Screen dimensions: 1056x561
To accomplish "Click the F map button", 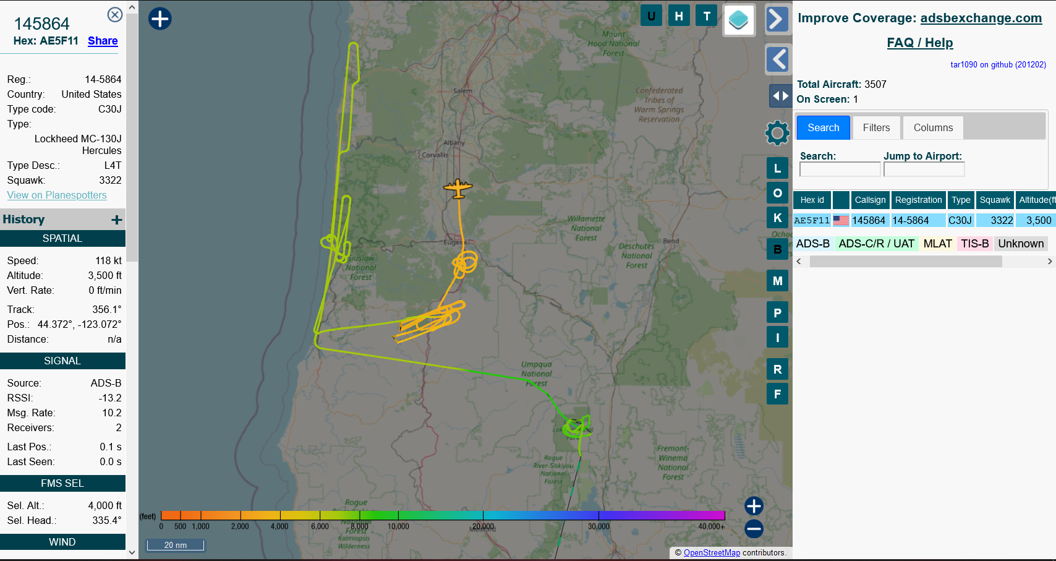I will click(x=778, y=394).
